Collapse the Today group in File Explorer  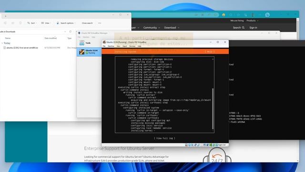pyautogui.click(x=2, y=43)
